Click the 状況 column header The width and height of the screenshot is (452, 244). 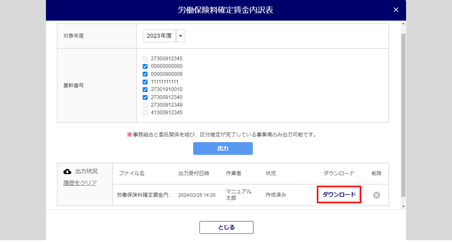[271, 173]
